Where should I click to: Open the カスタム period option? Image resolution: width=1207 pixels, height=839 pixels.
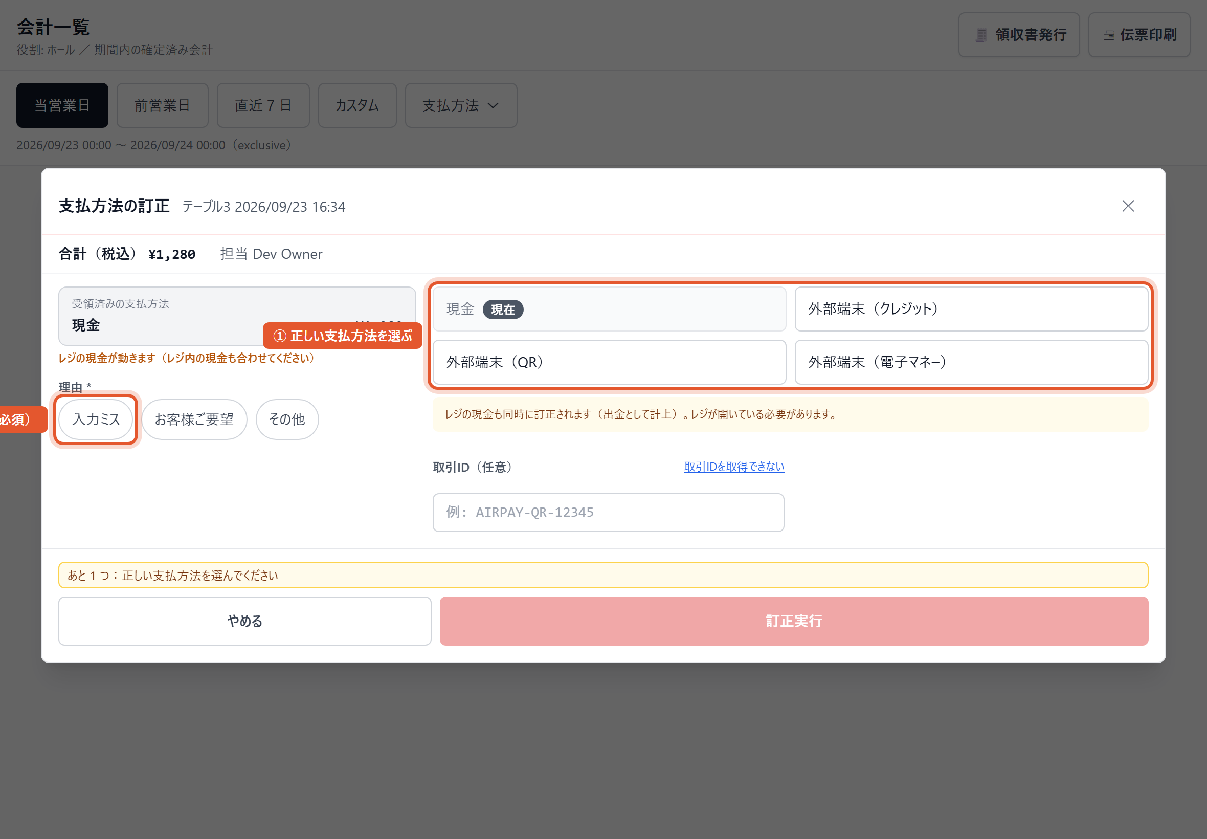pyautogui.click(x=357, y=105)
